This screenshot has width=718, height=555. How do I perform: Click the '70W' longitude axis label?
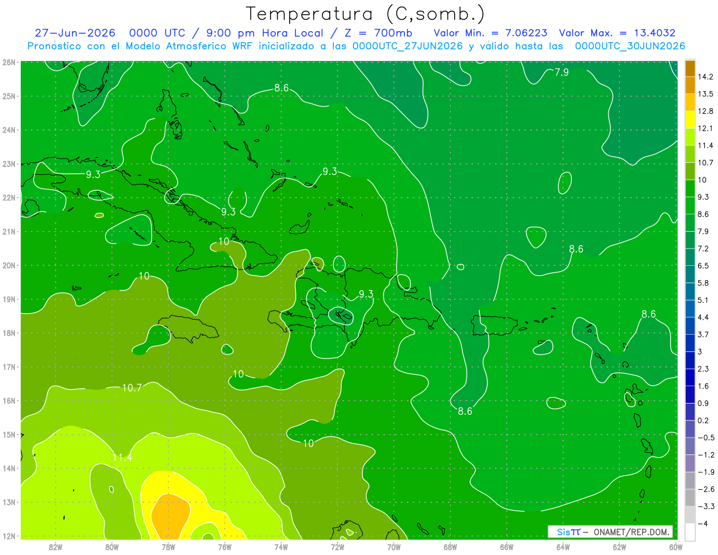pos(394,547)
